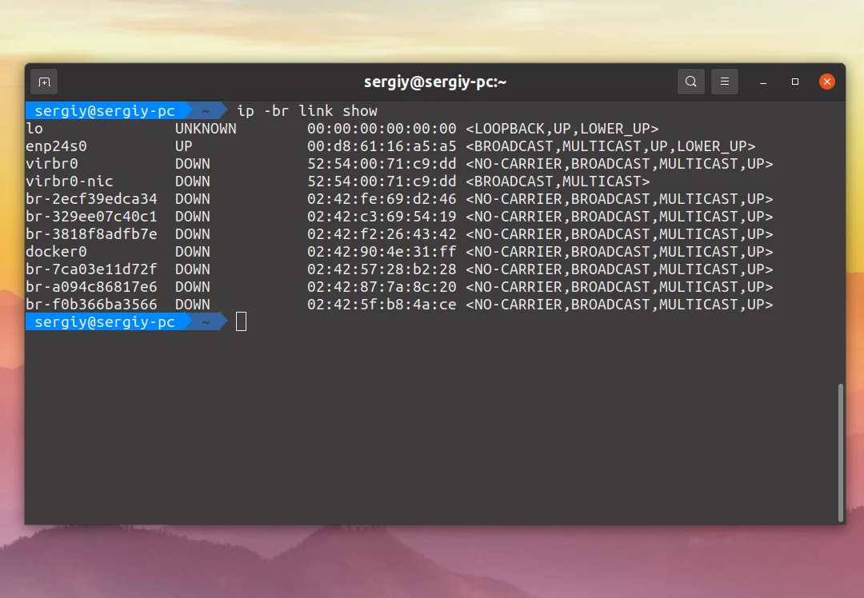Viewport: 864px width, 598px height.
Task: Minimize the terminal window
Action: click(x=763, y=82)
